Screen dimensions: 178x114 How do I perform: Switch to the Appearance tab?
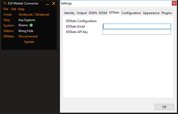[x=151, y=13]
